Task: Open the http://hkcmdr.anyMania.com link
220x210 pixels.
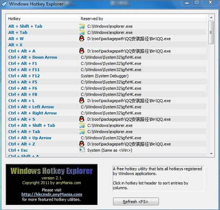Action: coord(52,194)
